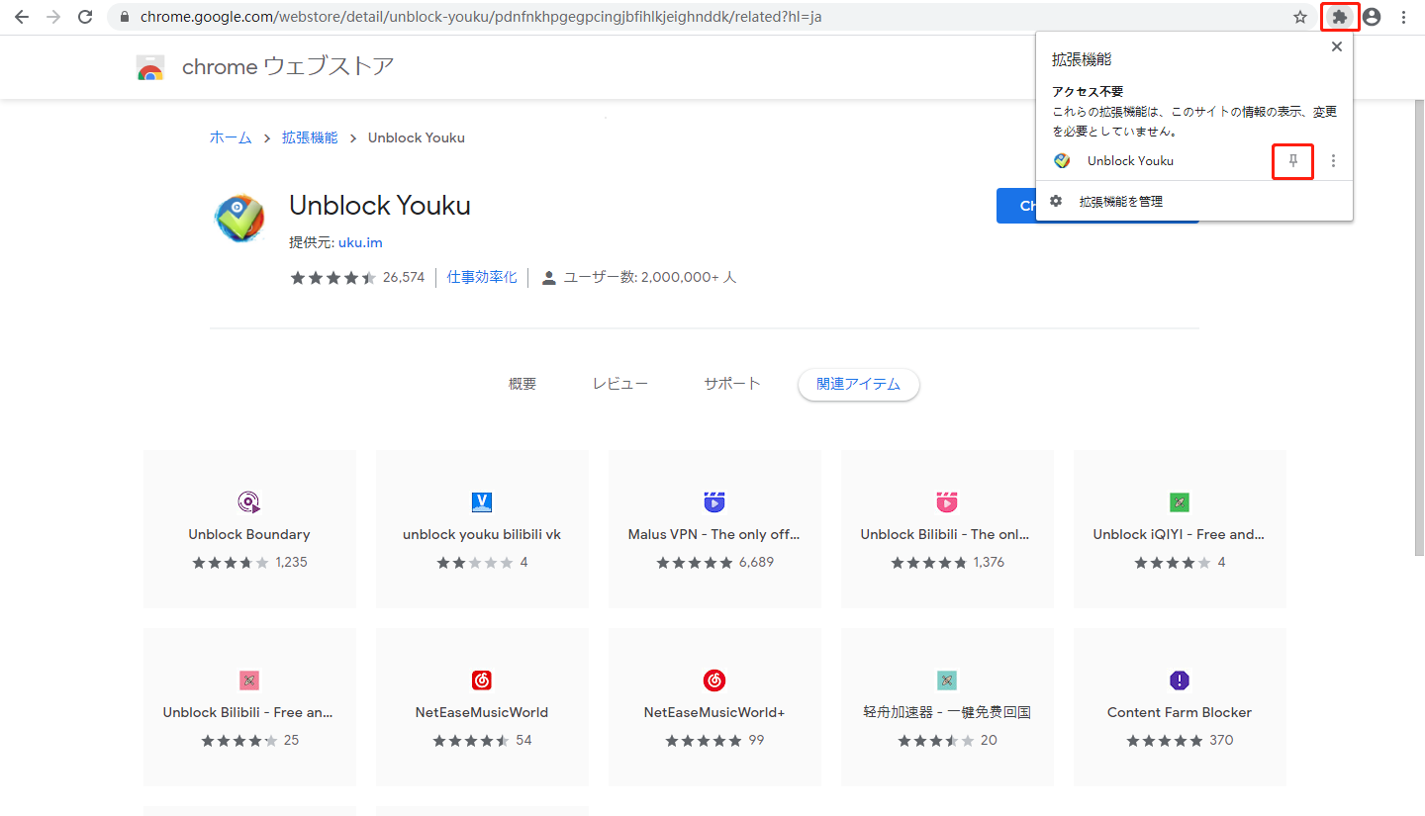Open the Unblock iQIYI extension title

tap(1179, 535)
